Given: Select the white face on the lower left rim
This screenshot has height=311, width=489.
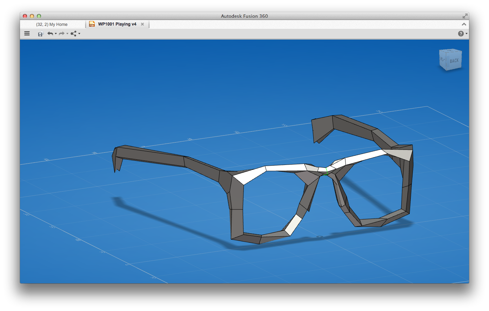Looking at the screenshot, I should (x=293, y=225).
